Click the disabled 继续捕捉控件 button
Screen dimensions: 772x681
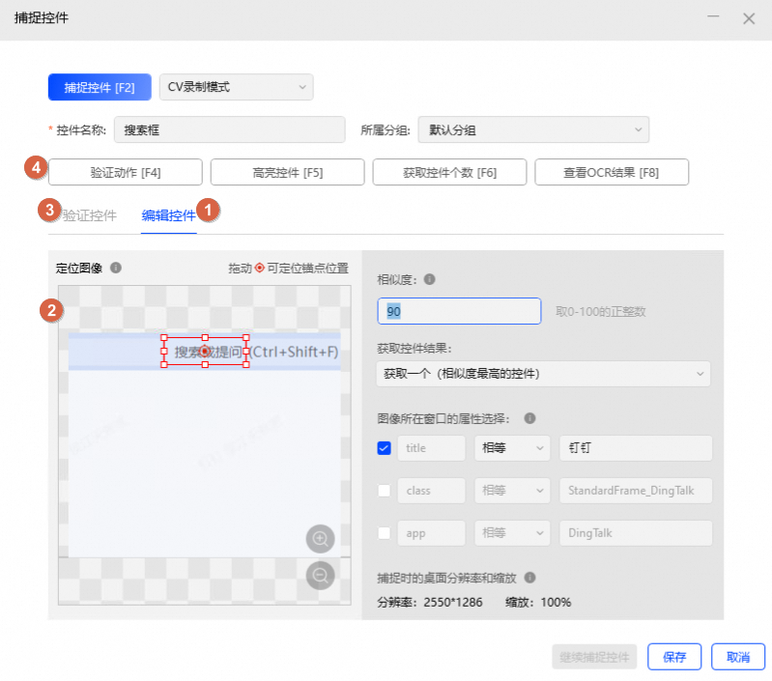point(594,657)
